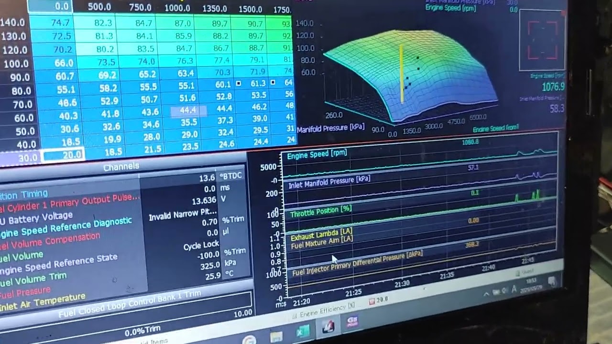Click the Engine Speed [rpm] graph label

pyautogui.click(x=317, y=154)
